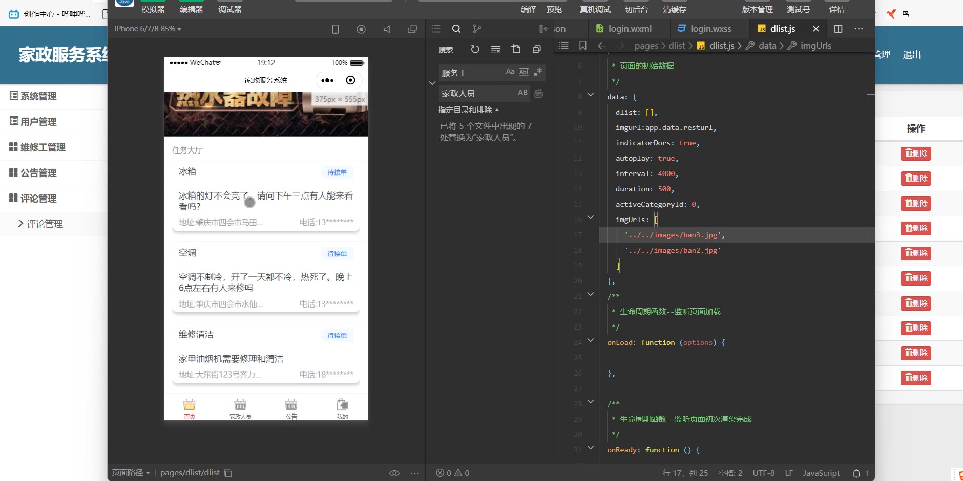This screenshot has height=481, width=963.
Task: Open the notification bell in status bar
Action: [856, 473]
